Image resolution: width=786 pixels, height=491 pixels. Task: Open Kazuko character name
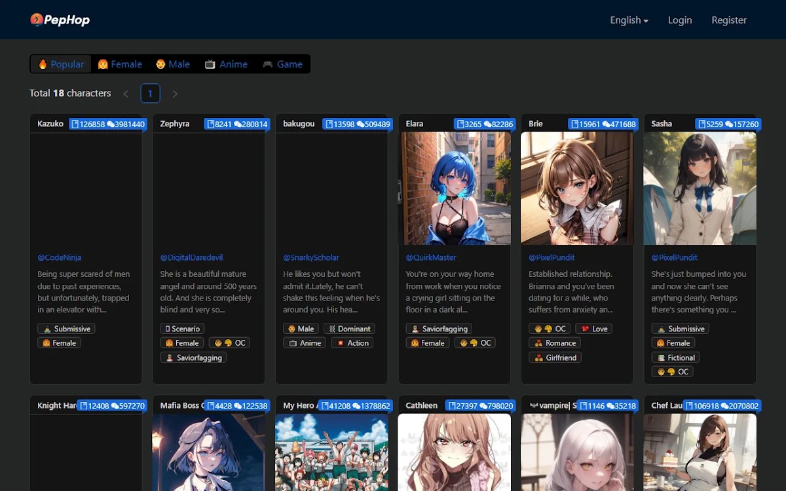[x=50, y=124]
